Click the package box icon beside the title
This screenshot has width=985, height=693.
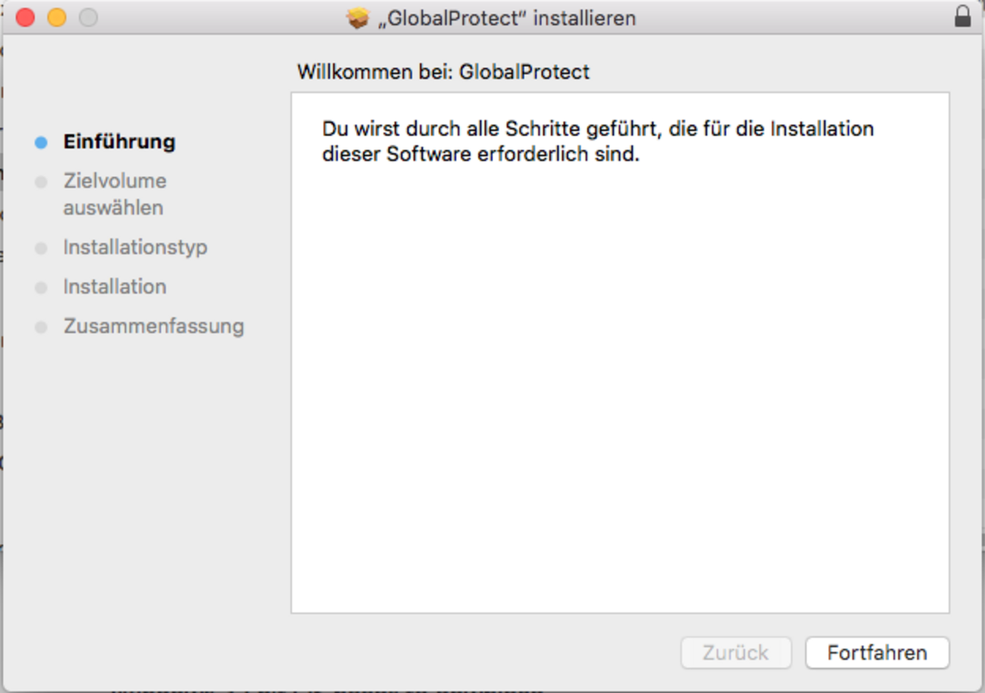(x=358, y=18)
